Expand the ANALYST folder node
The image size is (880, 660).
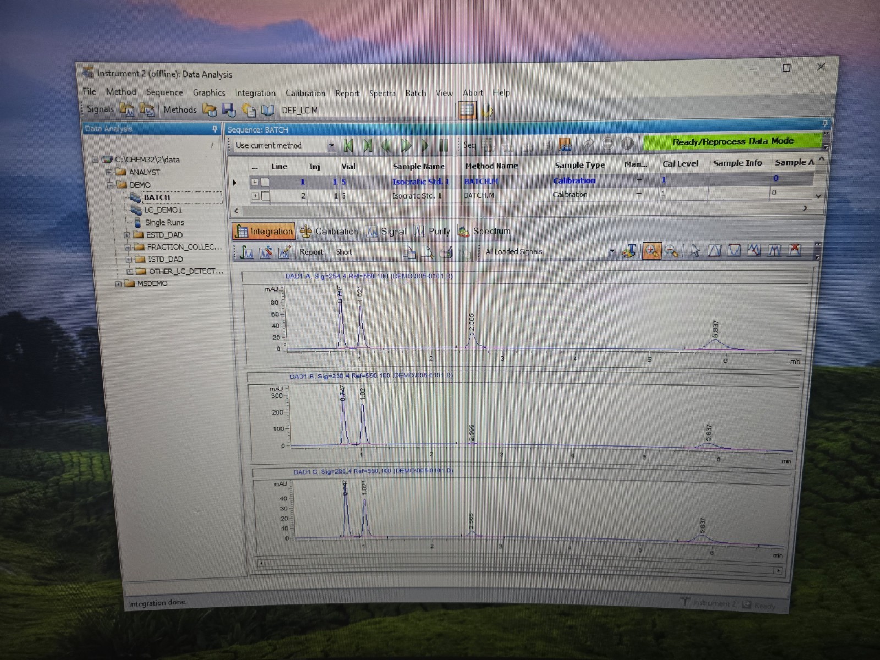tap(109, 172)
